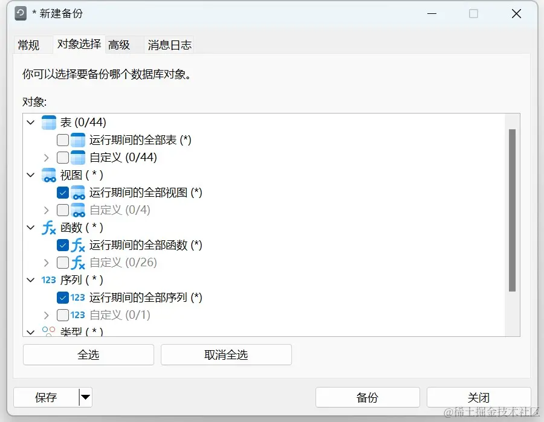Expand the 自定义 (0/1) sequences node
The height and width of the screenshot is (422, 544).
coord(46,315)
